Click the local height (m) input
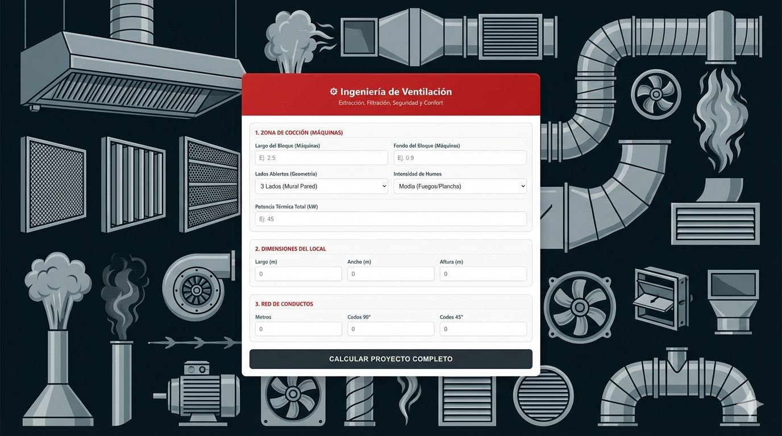The image size is (782, 436). tap(483, 274)
